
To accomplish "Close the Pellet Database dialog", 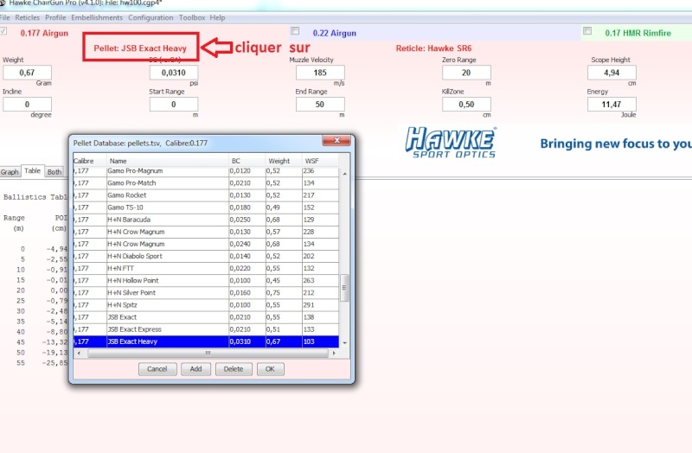I will (336, 140).
